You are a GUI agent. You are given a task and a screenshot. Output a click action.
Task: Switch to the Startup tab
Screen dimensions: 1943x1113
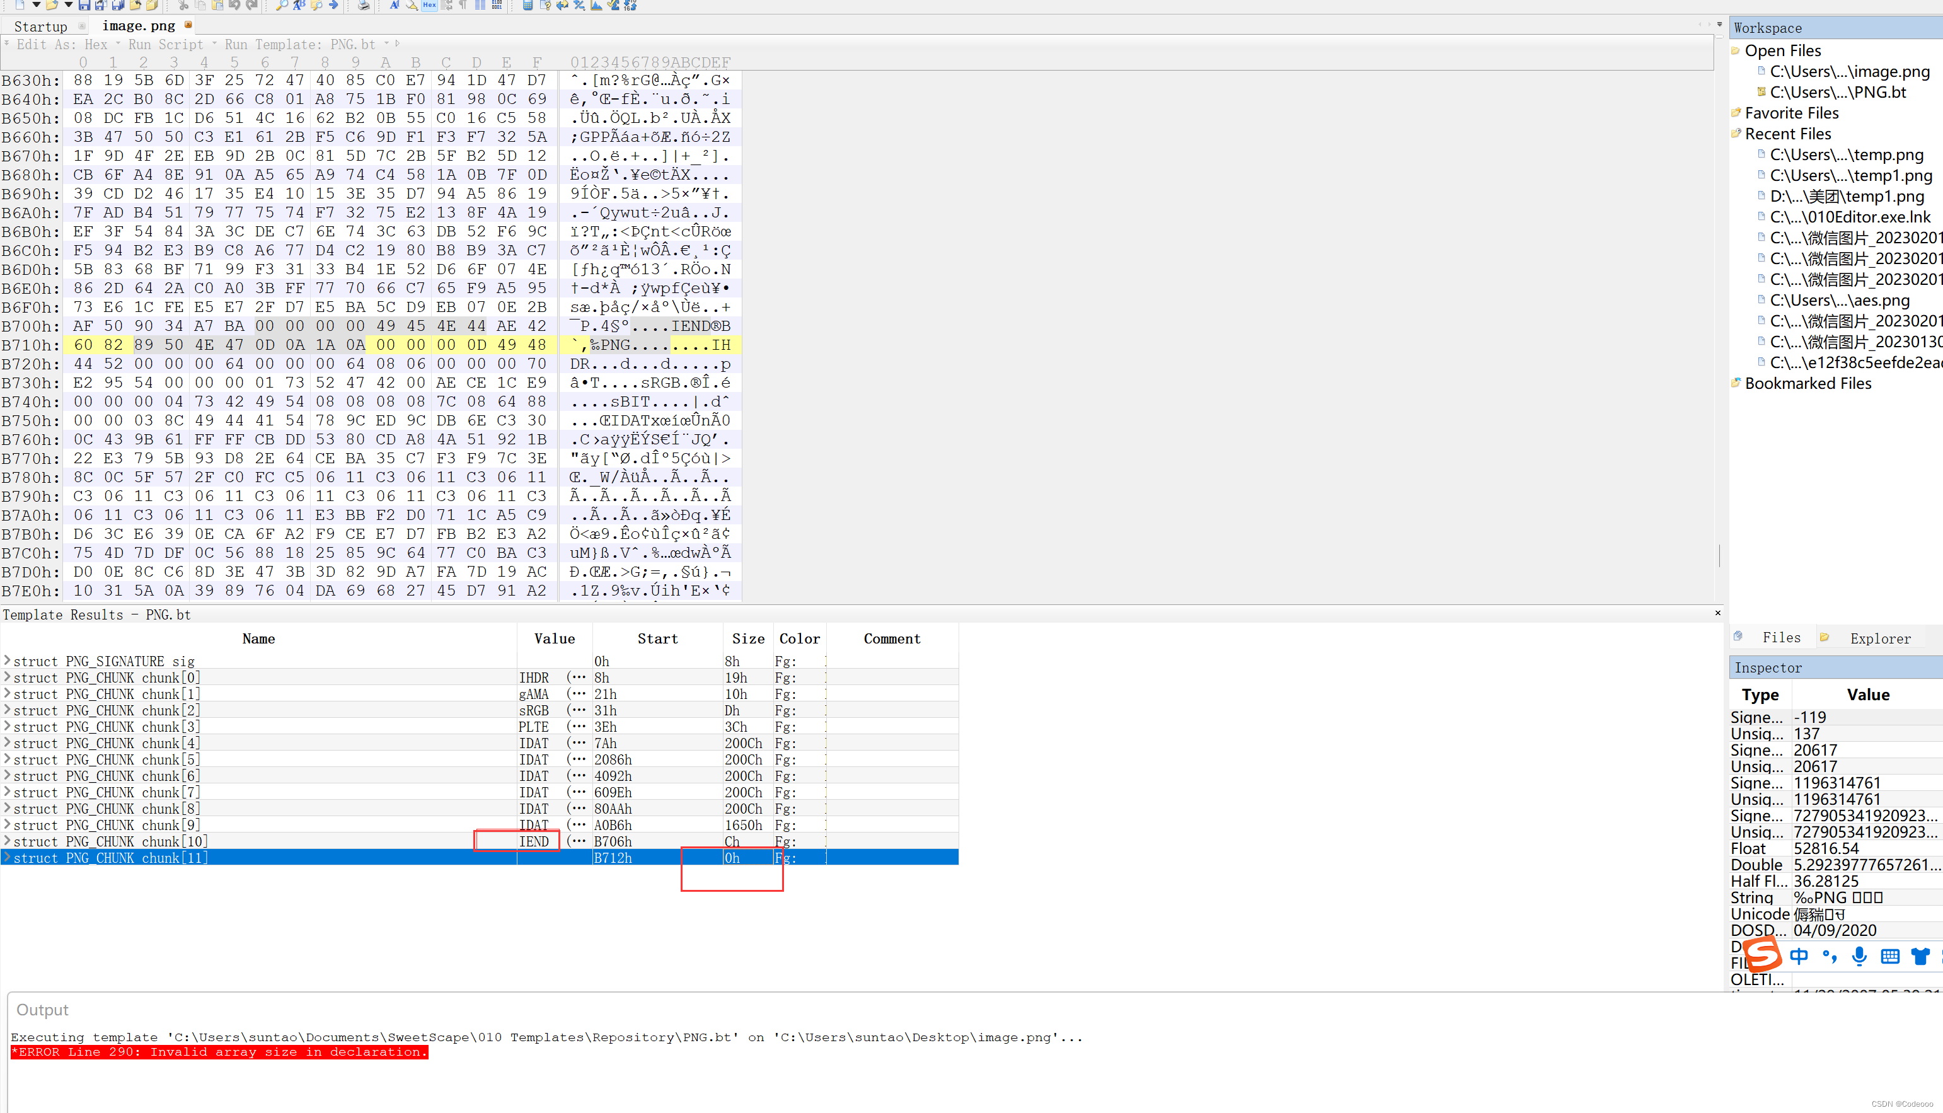coord(40,26)
